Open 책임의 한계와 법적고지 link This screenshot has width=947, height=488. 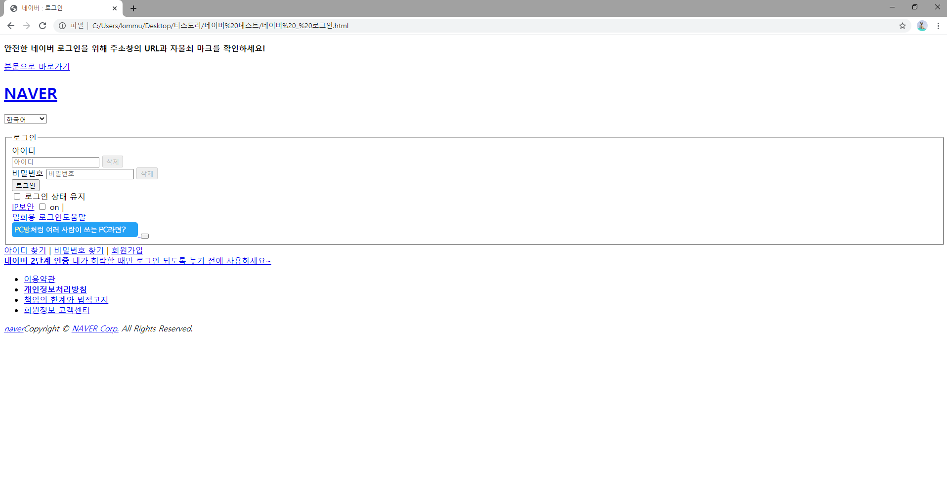(x=66, y=300)
